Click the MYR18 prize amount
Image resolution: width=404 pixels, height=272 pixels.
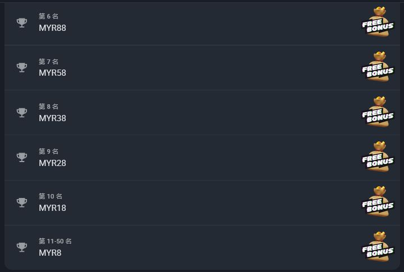pyautogui.click(x=52, y=208)
